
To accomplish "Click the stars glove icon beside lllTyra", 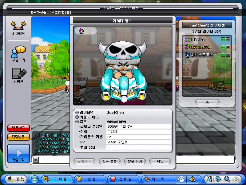I will click(187, 39).
